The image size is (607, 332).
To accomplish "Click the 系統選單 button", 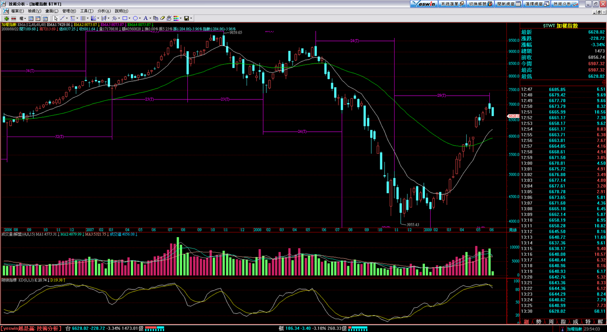I will (452, 4).
